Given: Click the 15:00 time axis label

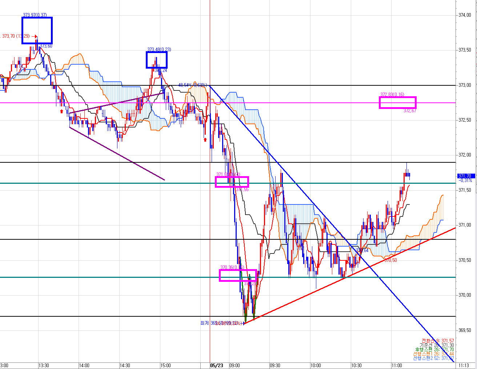Looking at the screenshot, I should coord(165,365).
